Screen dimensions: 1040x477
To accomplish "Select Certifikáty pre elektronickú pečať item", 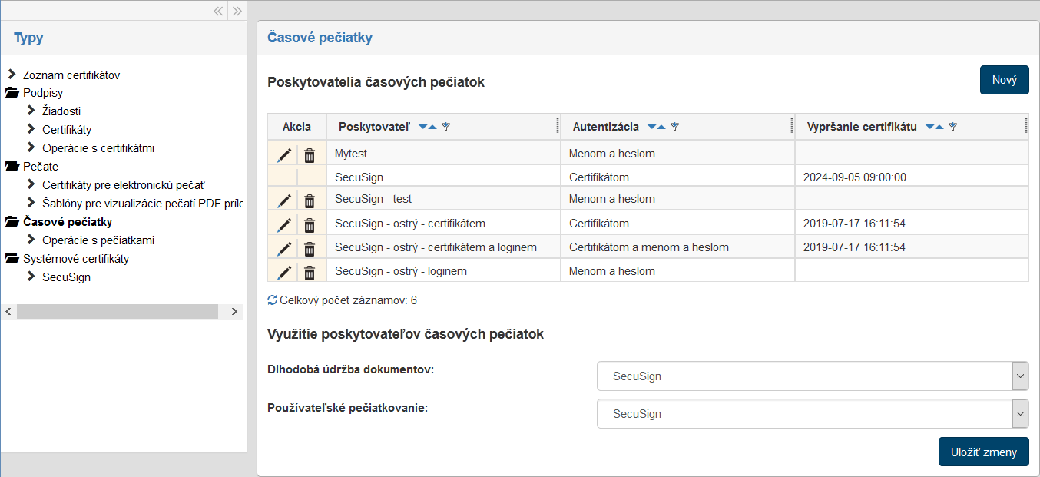I will pos(124,185).
